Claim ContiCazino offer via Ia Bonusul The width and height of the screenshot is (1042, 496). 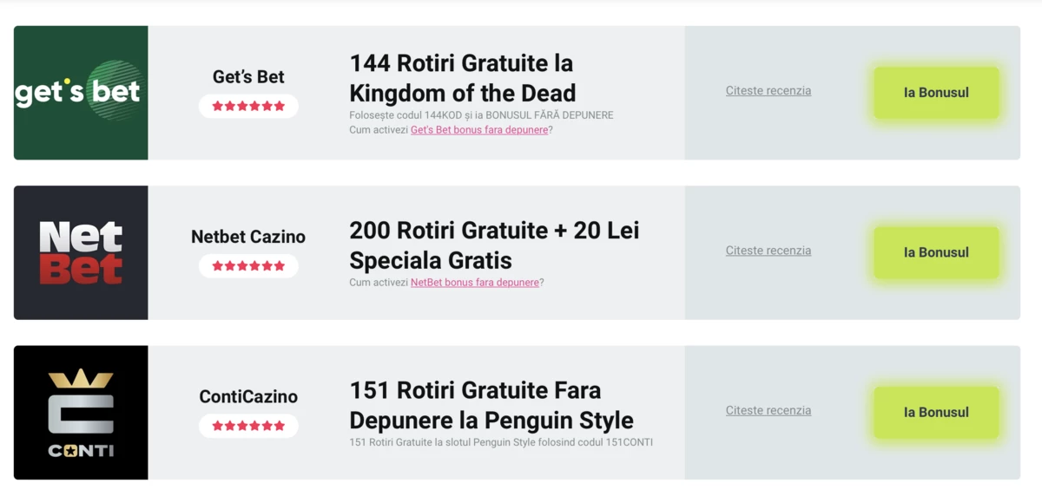coord(936,413)
